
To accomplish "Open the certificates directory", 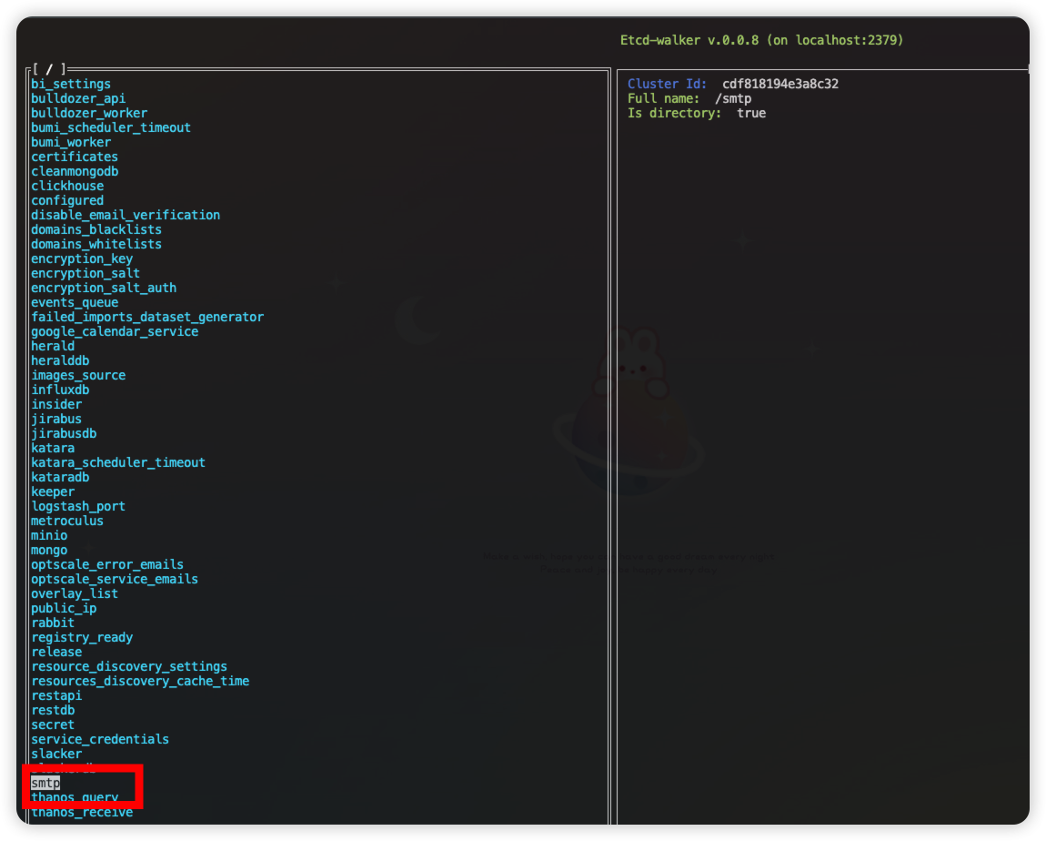I will pos(74,157).
